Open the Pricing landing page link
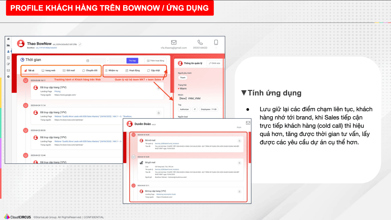The height and width of the screenshot is (220, 391). click(x=57, y=92)
